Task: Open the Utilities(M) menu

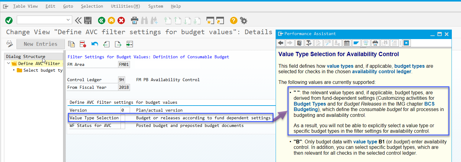Action: 125,6
